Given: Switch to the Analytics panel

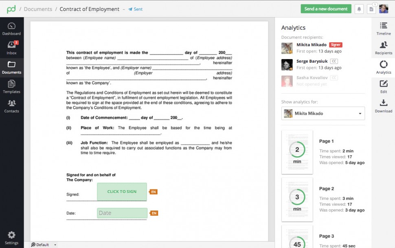Looking at the screenshot, I should 384,67.
